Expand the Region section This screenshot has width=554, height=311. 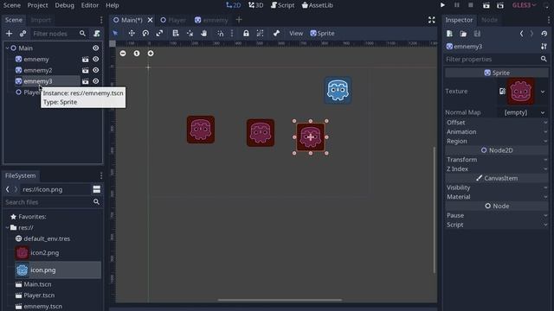(x=496, y=141)
